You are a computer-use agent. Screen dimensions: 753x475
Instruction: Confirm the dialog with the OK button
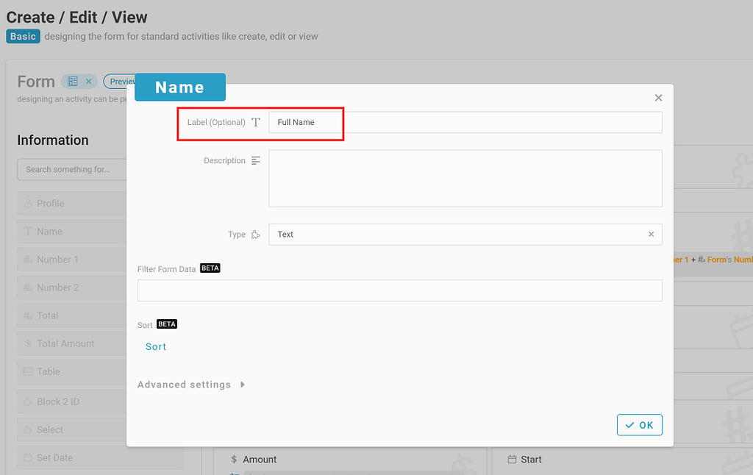point(639,424)
